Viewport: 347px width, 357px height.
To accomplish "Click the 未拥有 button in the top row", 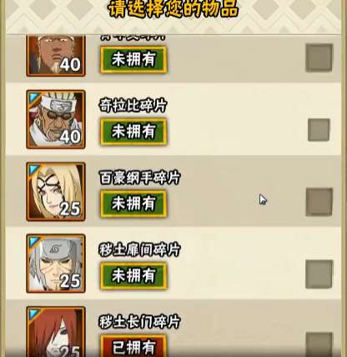I will 133,59.
